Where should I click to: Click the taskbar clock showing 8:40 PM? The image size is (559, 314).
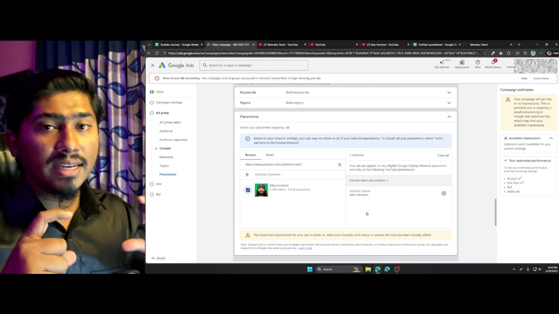tap(552, 269)
